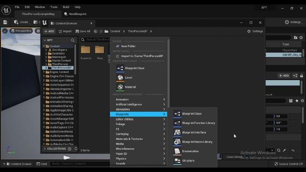Click the Unreal Engine logo icon
The height and width of the screenshot is (172, 306).
6,10
